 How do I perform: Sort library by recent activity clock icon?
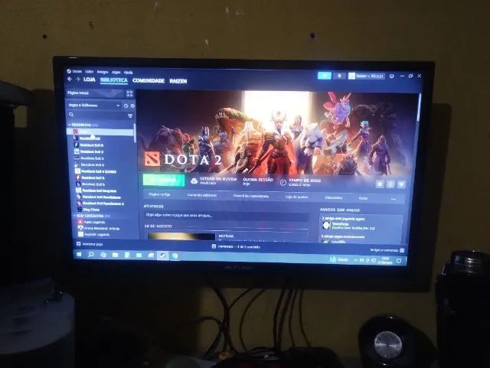point(126,106)
